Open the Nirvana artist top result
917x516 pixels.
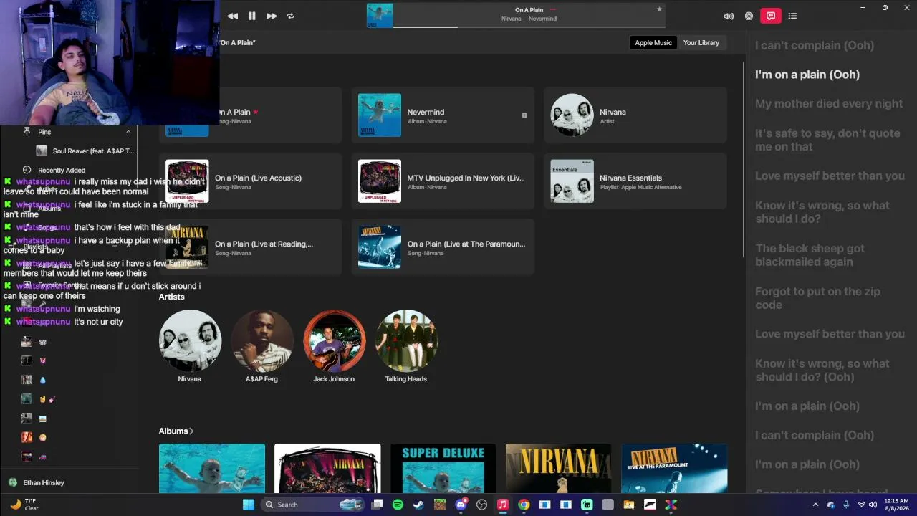point(635,115)
